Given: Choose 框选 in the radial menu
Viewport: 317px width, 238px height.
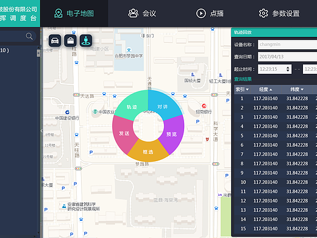Looking at the screenshot, I should point(148,152).
